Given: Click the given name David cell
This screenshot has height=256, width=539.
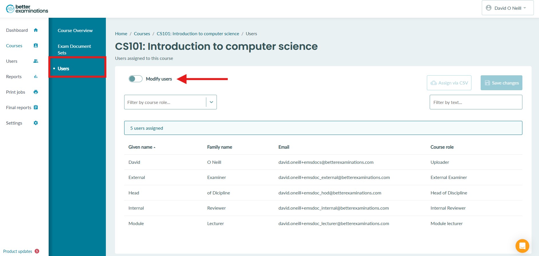Looking at the screenshot, I should pos(134,162).
